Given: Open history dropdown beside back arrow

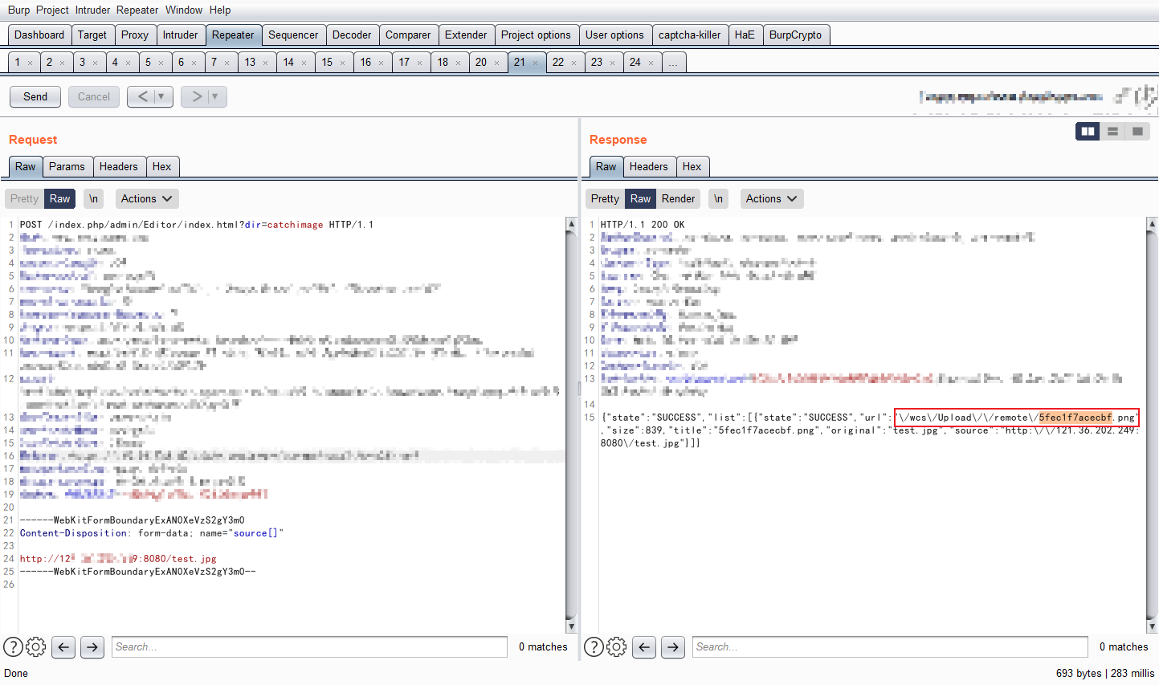Looking at the screenshot, I should (163, 96).
